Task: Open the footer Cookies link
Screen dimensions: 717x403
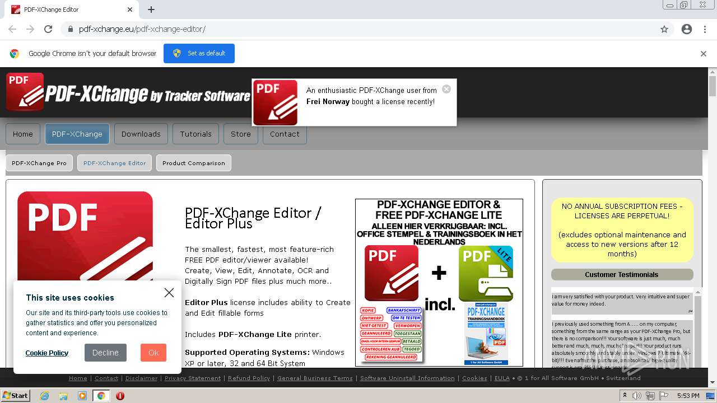Action: coord(474,378)
